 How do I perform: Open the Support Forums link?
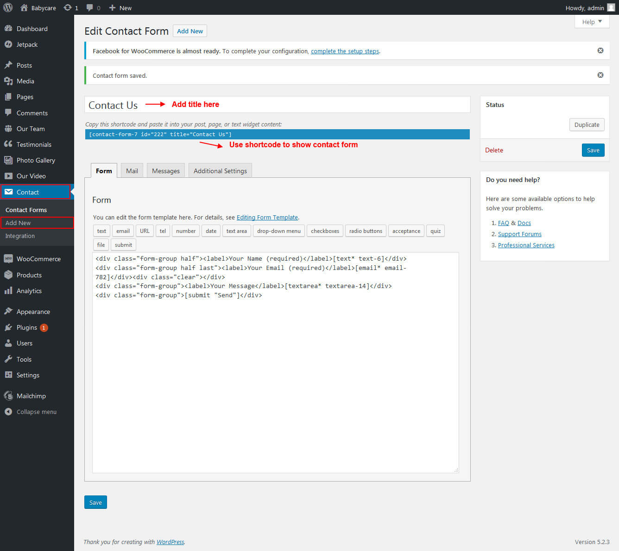click(520, 234)
